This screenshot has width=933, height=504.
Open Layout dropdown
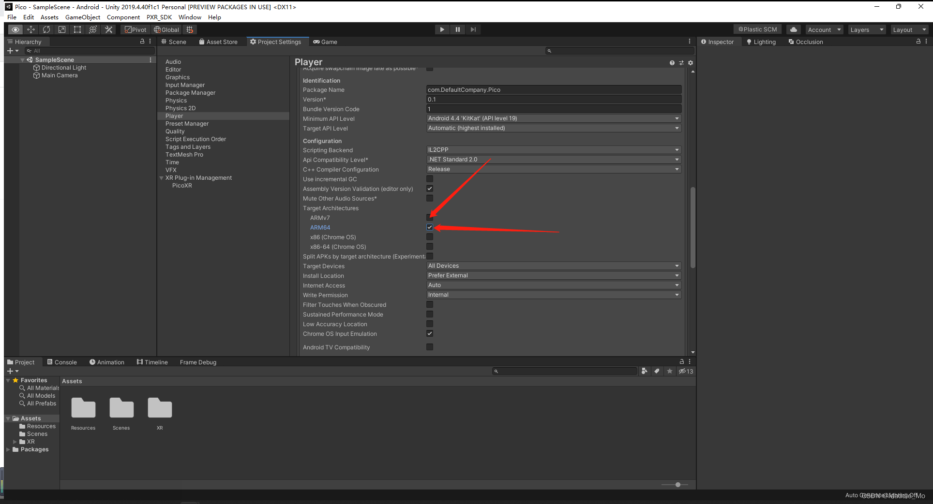pos(909,29)
